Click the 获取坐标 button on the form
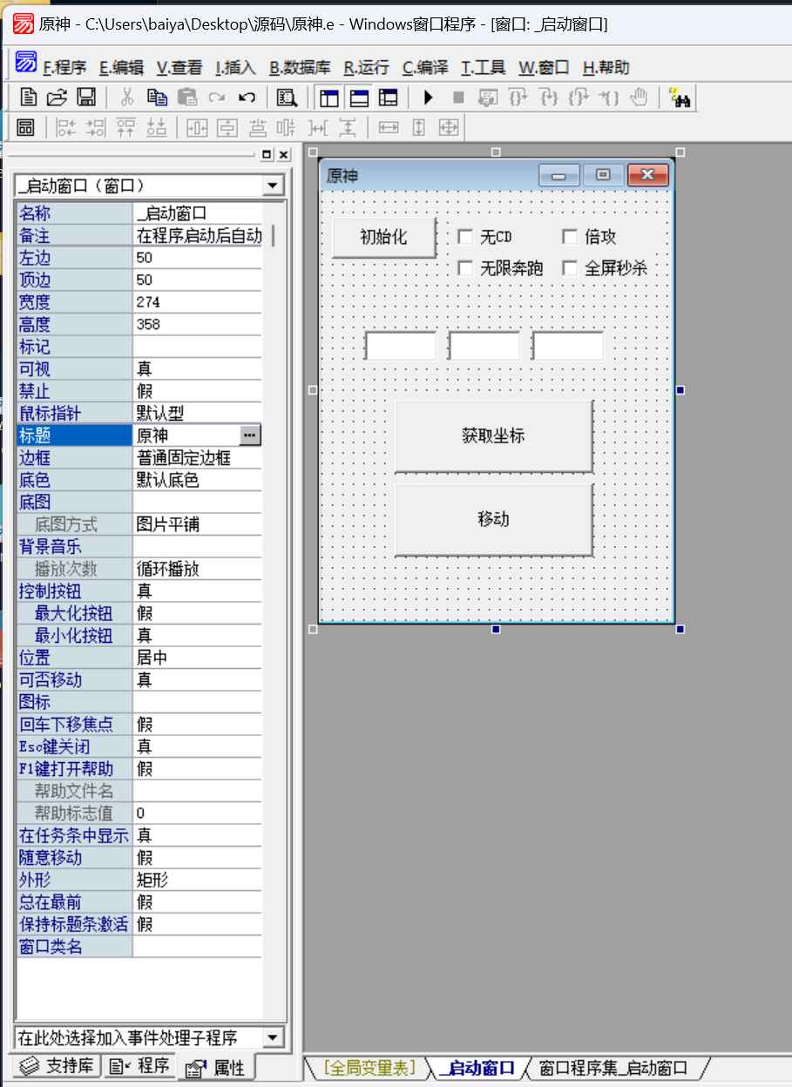This screenshot has width=792, height=1087. click(x=493, y=435)
